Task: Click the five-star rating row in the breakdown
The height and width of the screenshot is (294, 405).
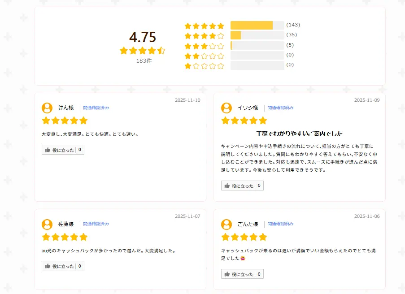Action: 204,26
